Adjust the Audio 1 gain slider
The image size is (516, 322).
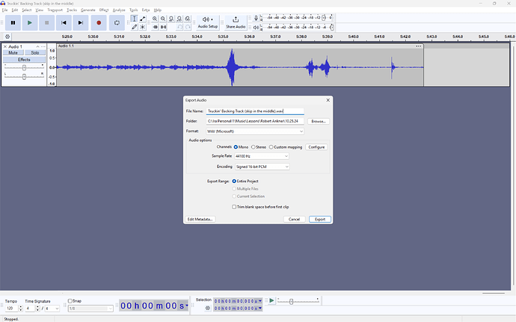point(24,68)
